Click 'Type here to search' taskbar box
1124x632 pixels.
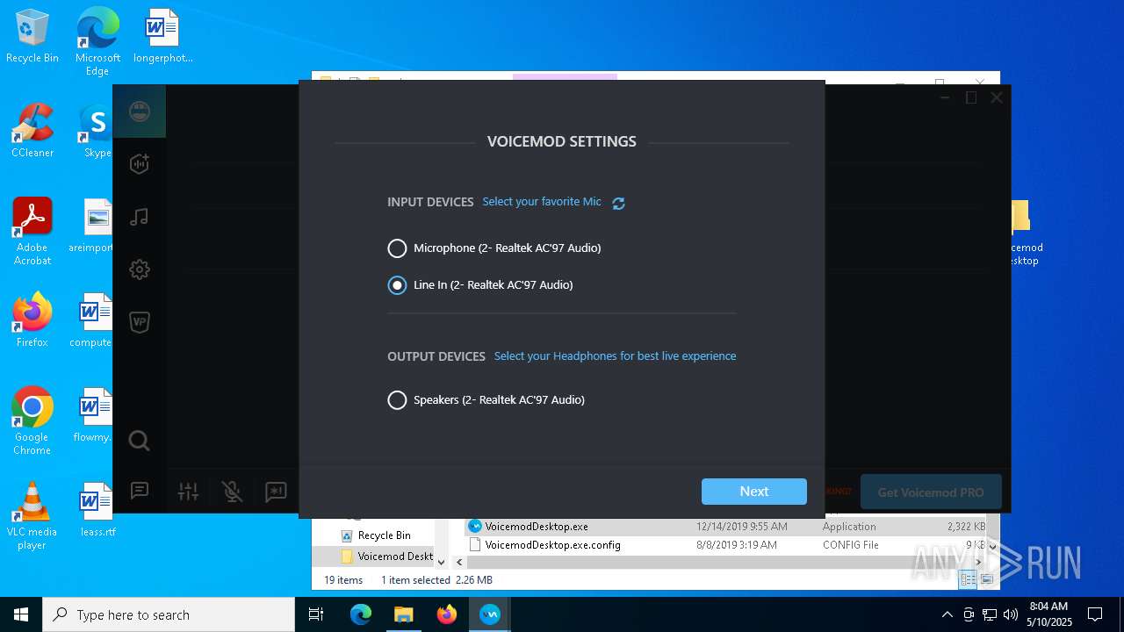click(169, 614)
